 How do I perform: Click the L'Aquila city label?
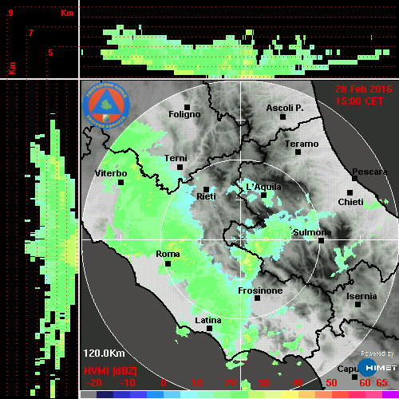coord(263,187)
